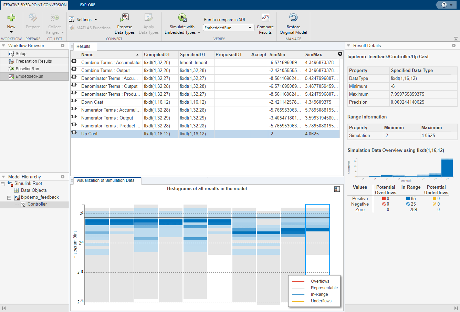Click the add column plus icon in results table
Viewport: 460px width, 312px height.
[340, 54]
